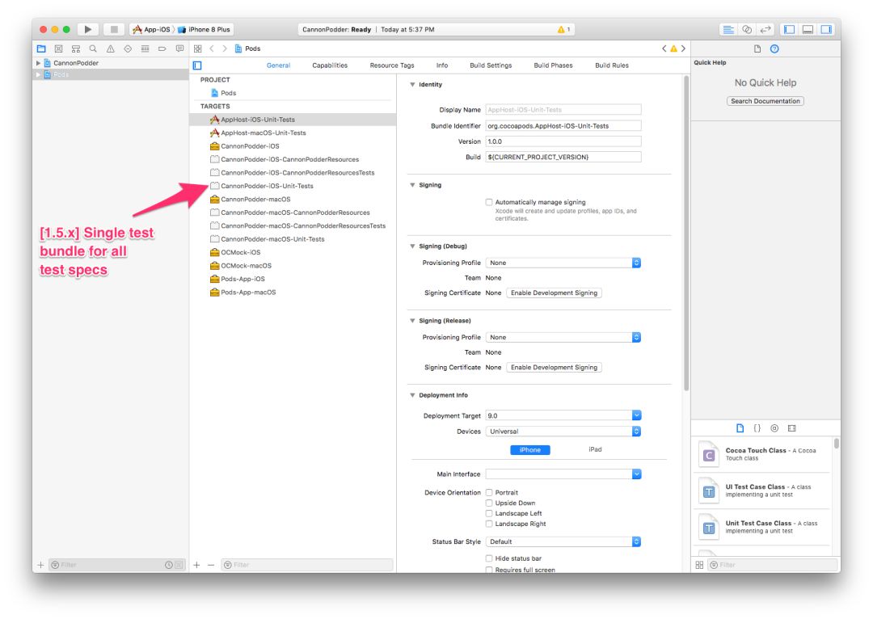Add a new target with plus button
Screen dimensions: 873x619
(x=196, y=565)
